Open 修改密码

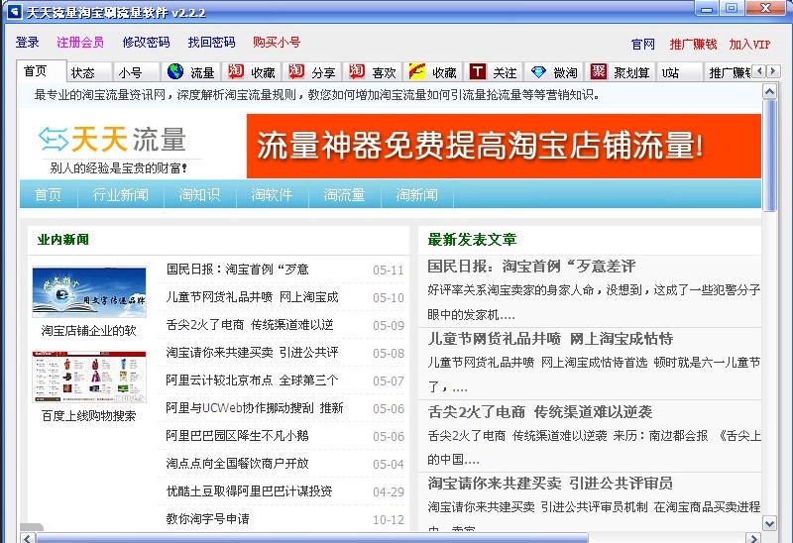(x=146, y=42)
